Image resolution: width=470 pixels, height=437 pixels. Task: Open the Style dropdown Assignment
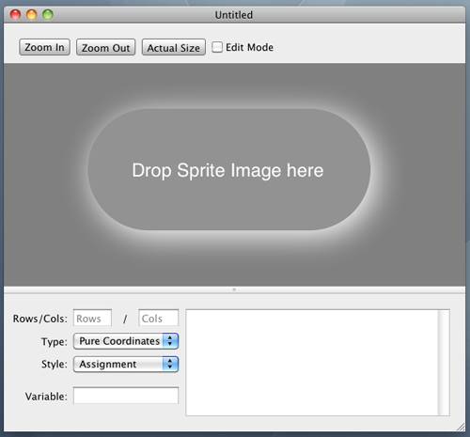[126, 364]
